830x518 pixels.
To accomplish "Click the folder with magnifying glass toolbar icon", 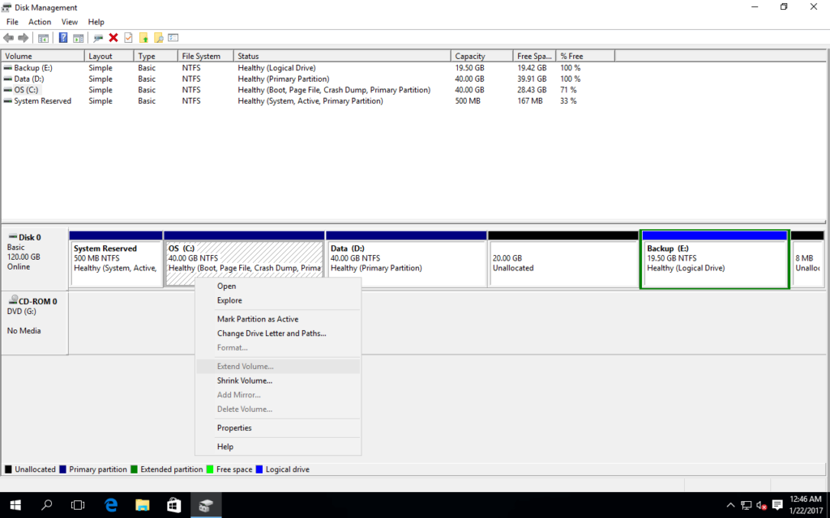I will point(158,37).
